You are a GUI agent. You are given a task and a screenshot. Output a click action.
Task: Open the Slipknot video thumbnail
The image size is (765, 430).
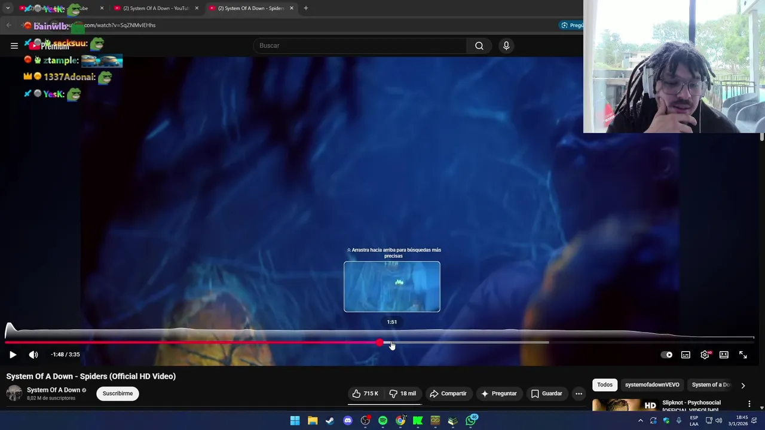pyautogui.click(x=625, y=406)
